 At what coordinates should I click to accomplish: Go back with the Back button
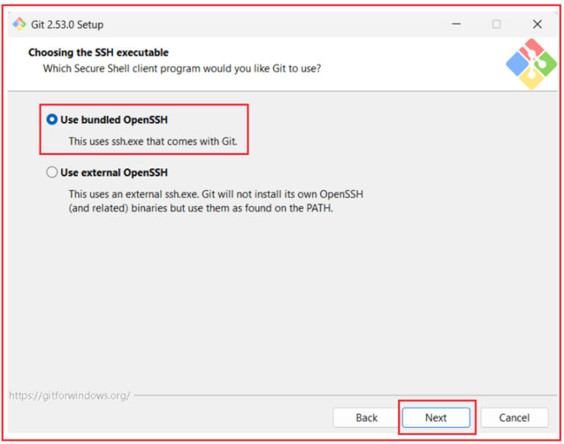coord(366,418)
